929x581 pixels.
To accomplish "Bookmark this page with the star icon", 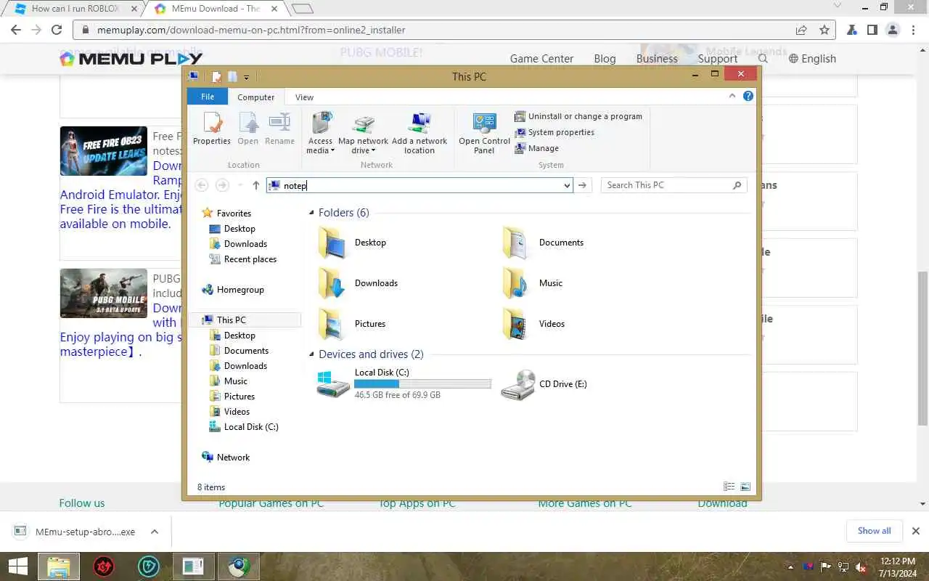I will pos(824,30).
